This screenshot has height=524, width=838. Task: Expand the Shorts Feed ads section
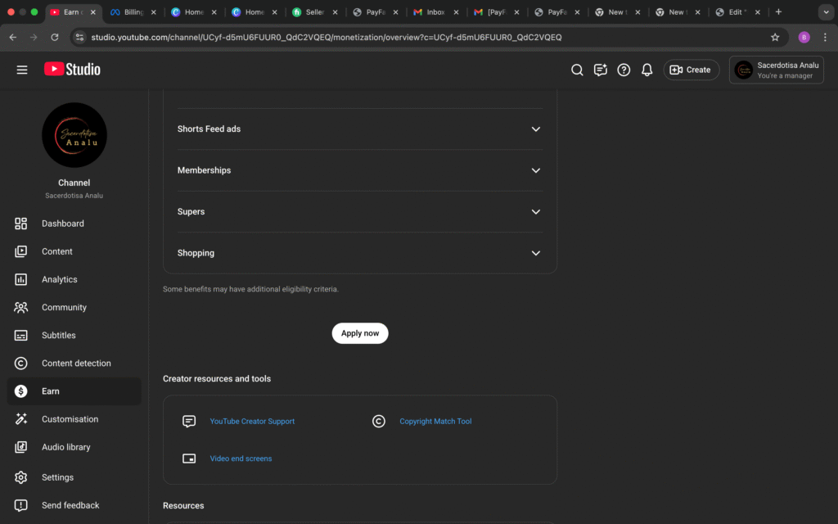[x=535, y=129]
